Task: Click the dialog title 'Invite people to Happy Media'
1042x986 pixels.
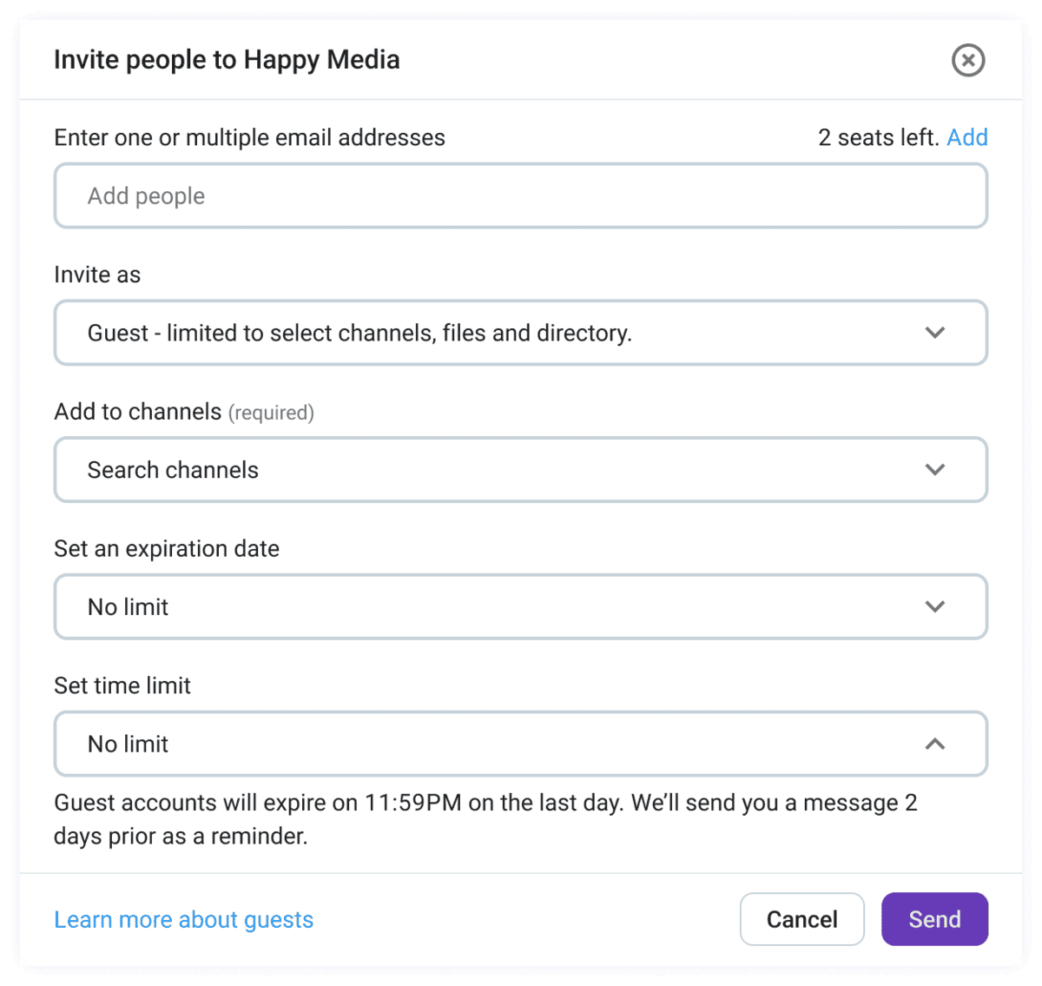Action: 227,60
